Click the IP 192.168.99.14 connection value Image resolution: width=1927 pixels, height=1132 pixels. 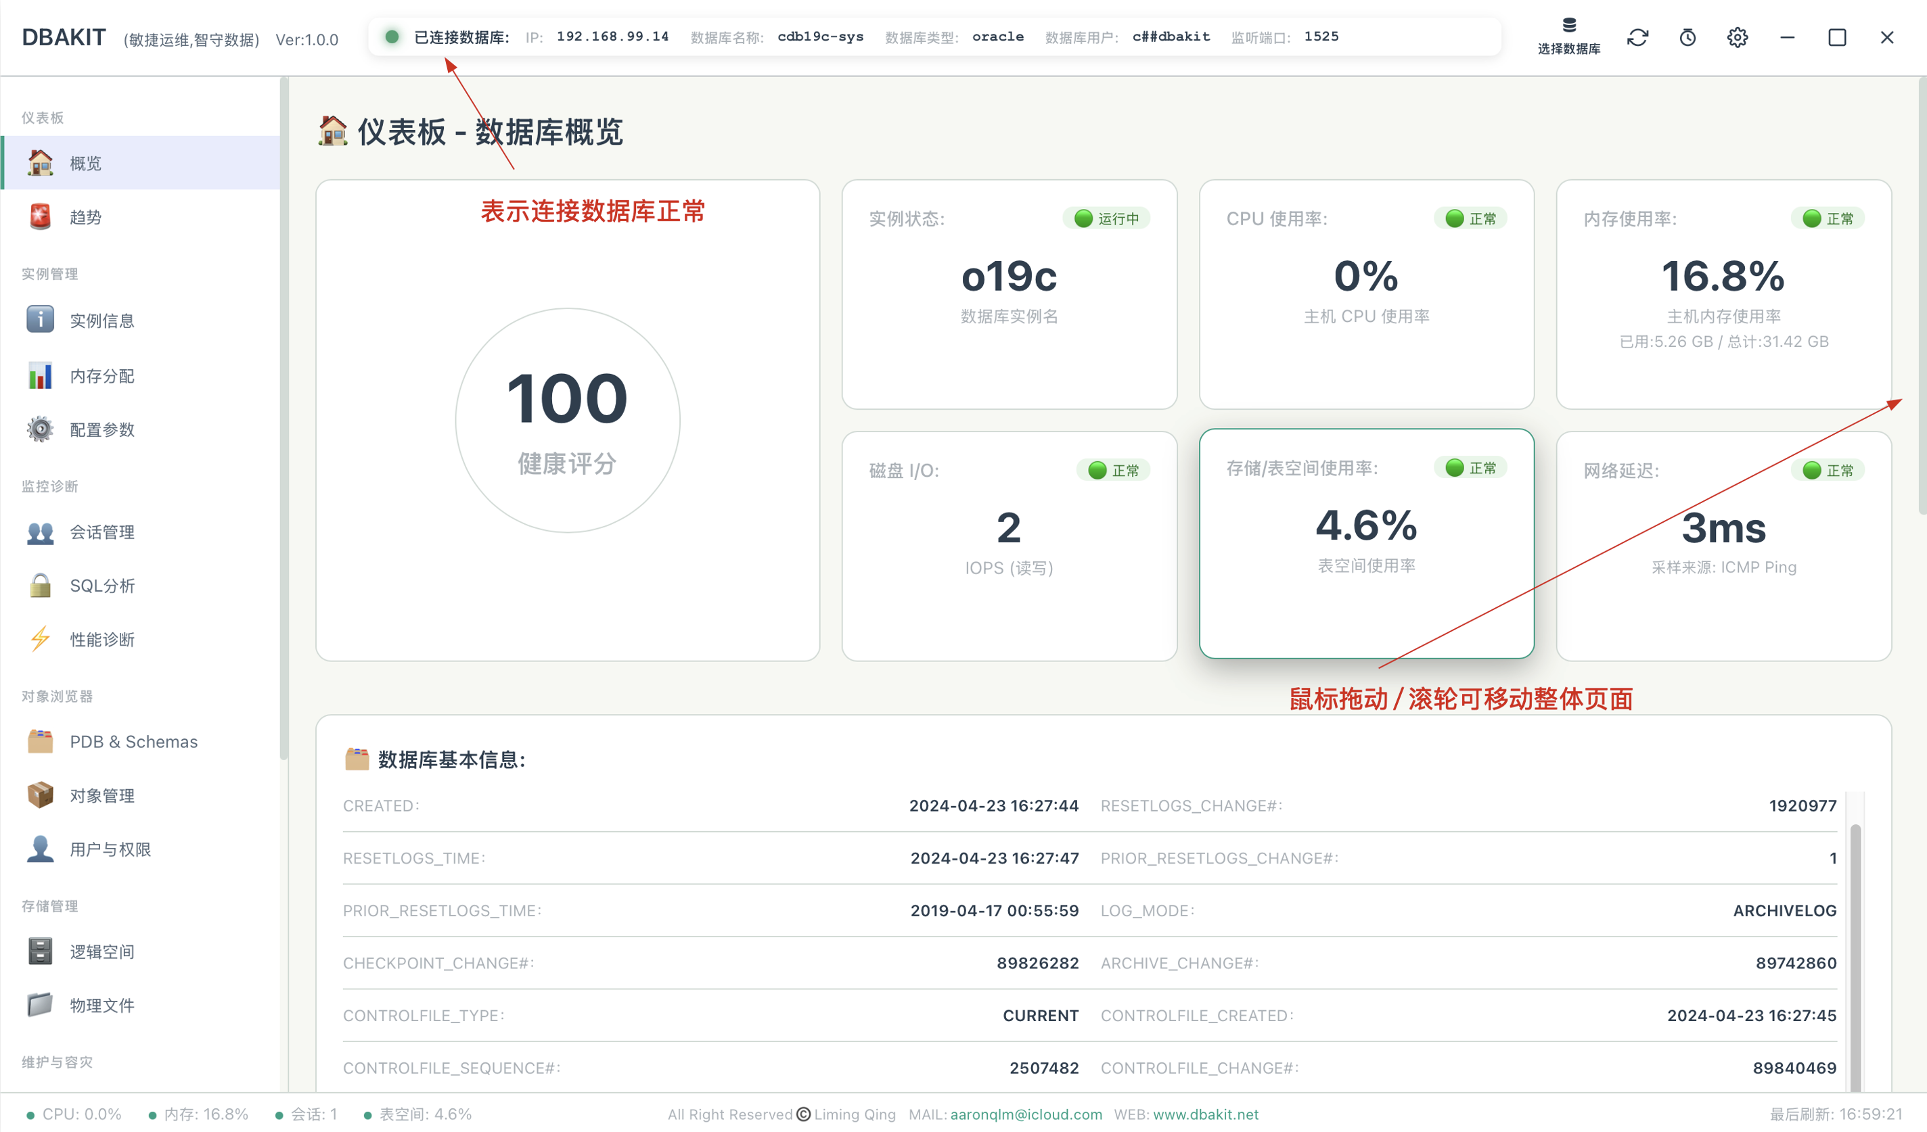[x=612, y=36]
